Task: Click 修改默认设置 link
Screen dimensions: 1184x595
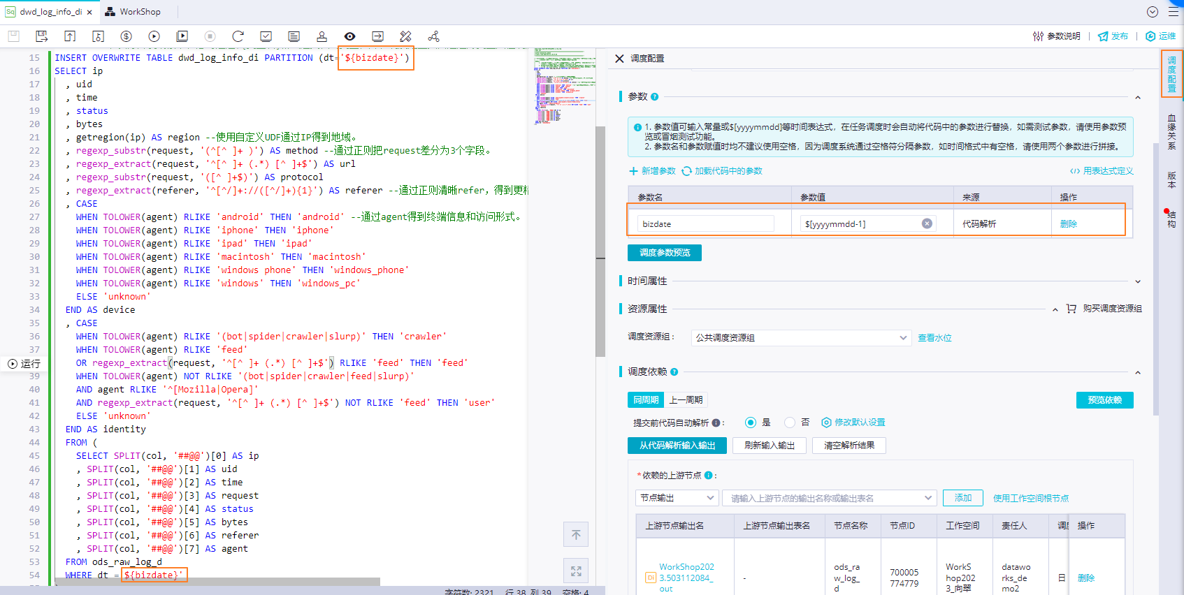Action: pos(853,423)
